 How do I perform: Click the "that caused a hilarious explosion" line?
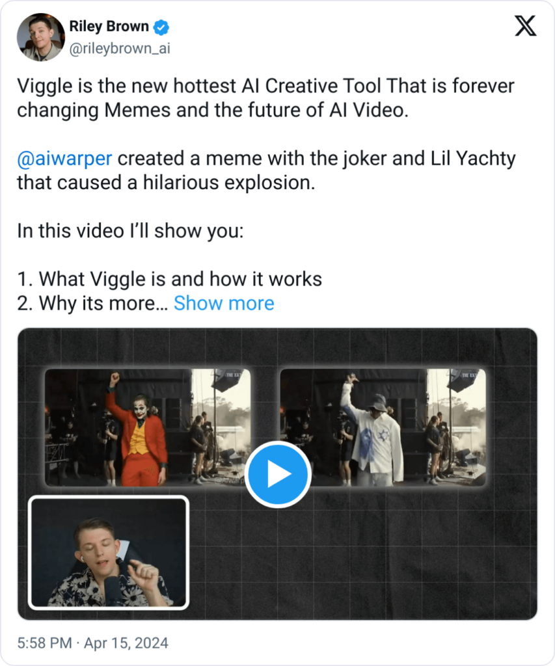coord(166,183)
